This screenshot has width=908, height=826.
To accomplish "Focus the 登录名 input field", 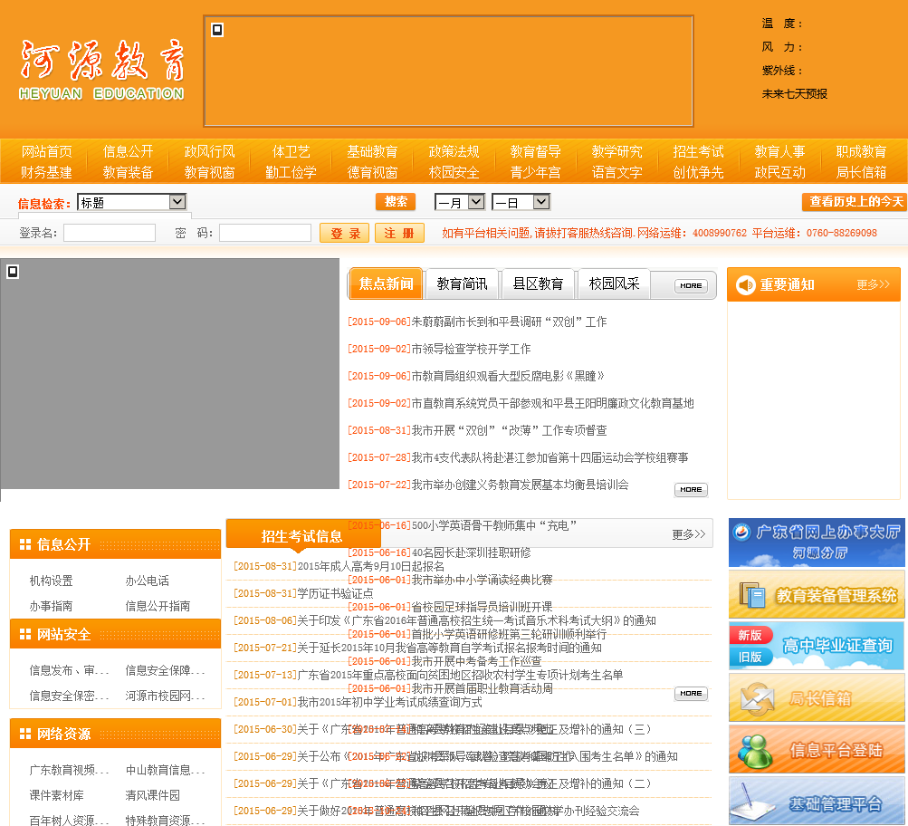I will tap(110, 233).
